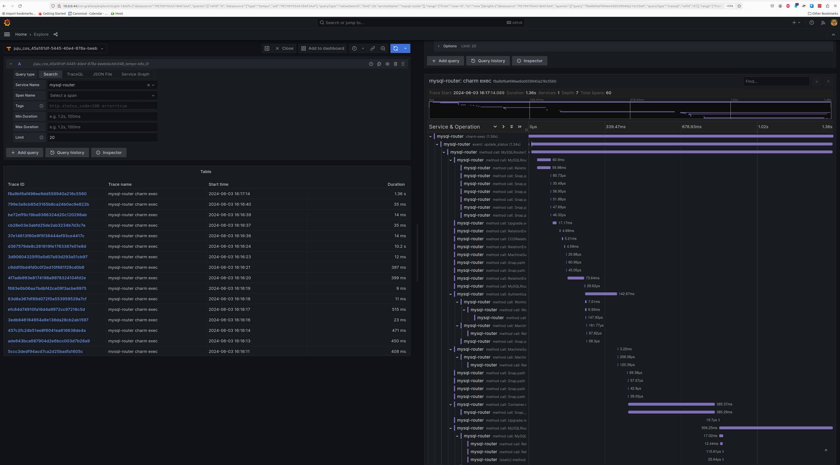Zoom out the time range

point(383,49)
